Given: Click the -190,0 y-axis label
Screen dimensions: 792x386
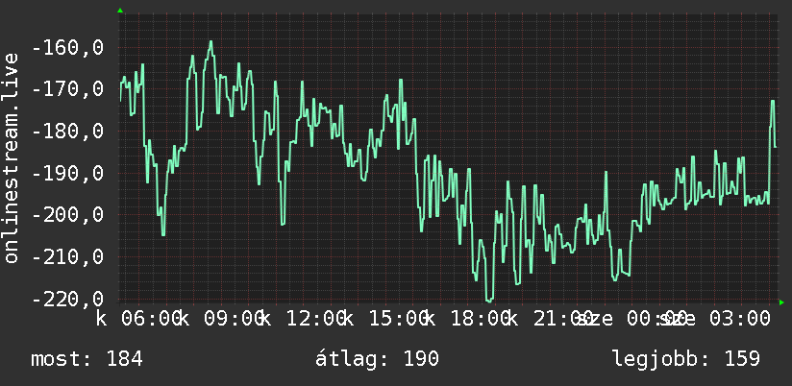Looking at the screenshot, I should coord(67,173).
